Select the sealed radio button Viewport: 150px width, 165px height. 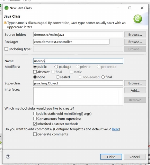58,77
